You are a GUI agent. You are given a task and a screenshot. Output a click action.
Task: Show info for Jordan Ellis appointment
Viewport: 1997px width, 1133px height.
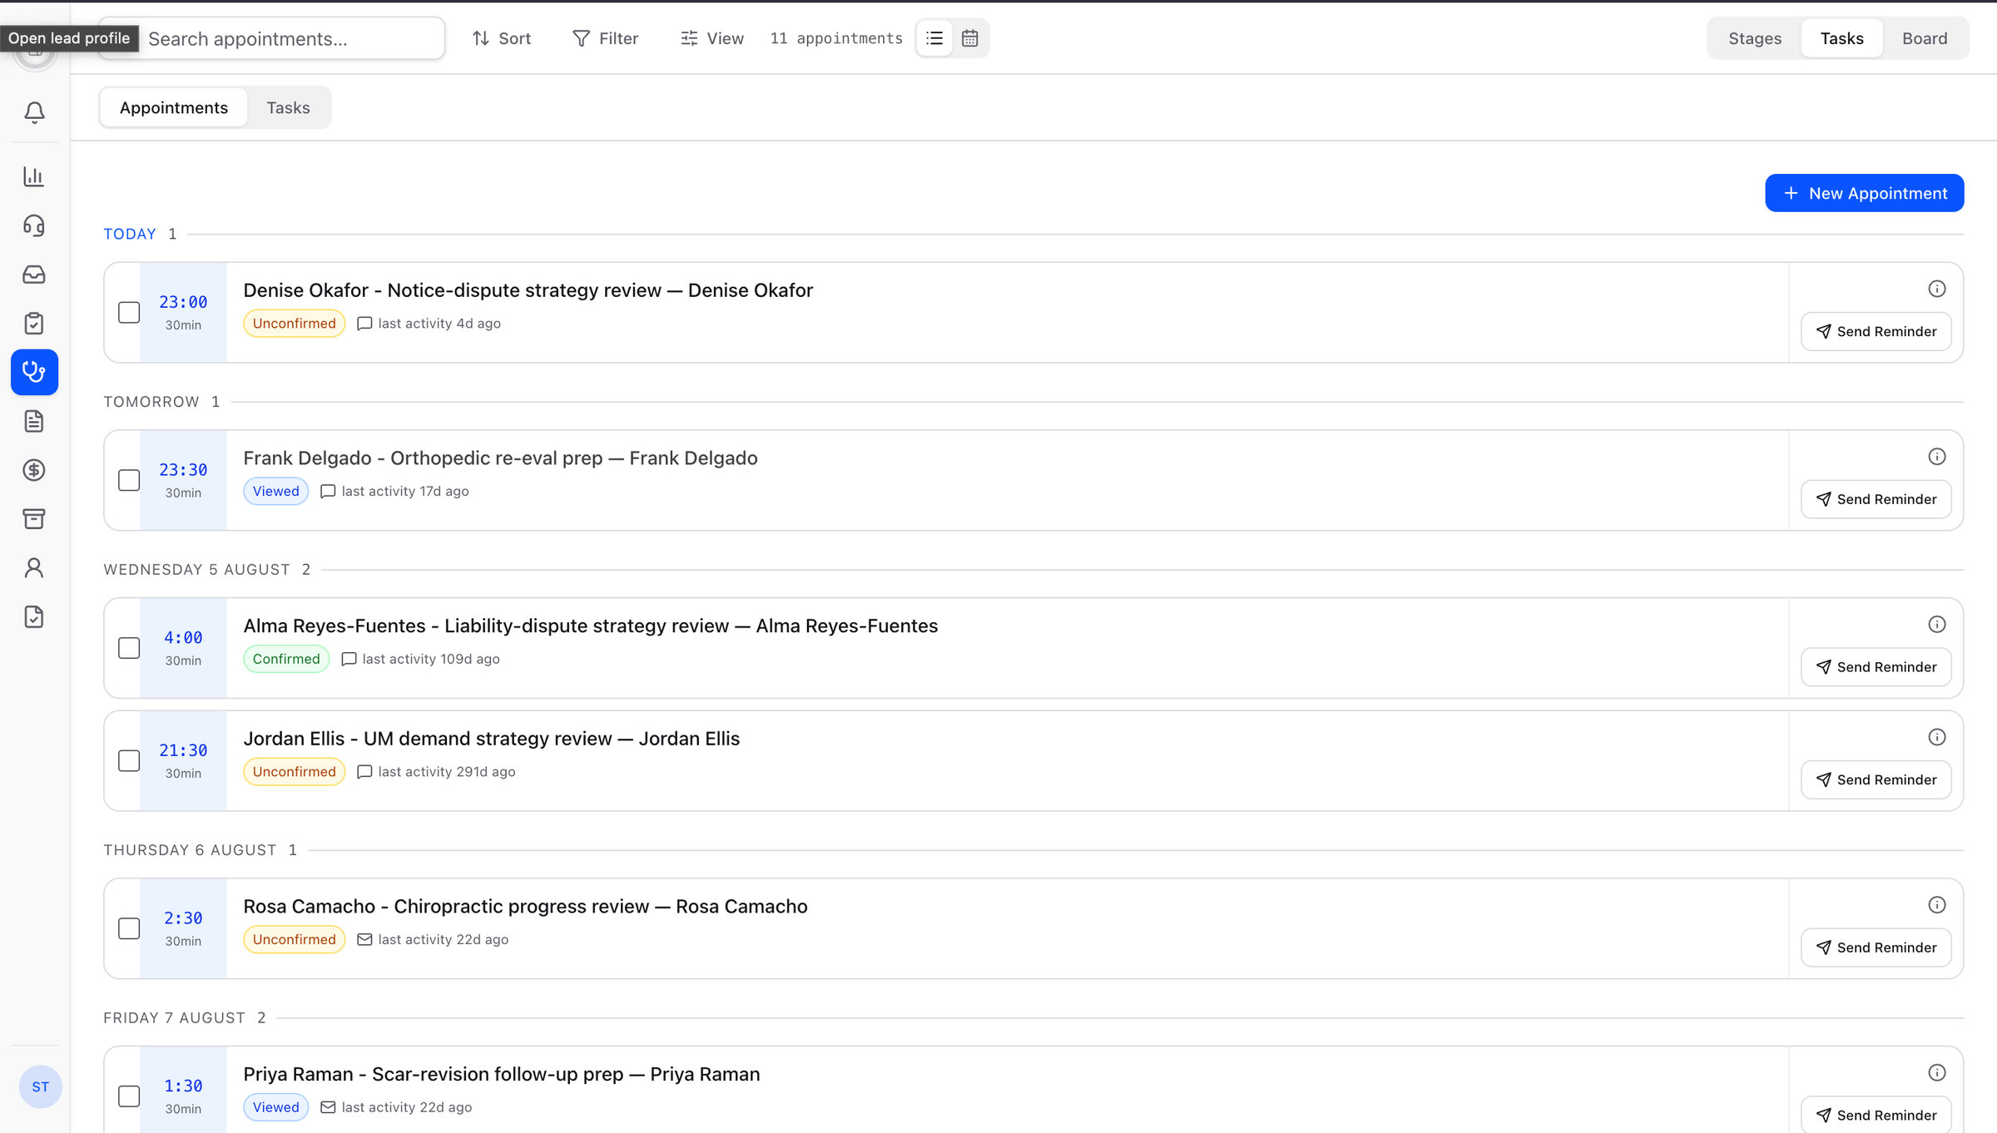(x=1937, y=737)
